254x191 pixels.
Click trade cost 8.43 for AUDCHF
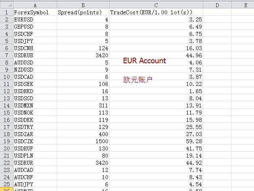[156, 177]
